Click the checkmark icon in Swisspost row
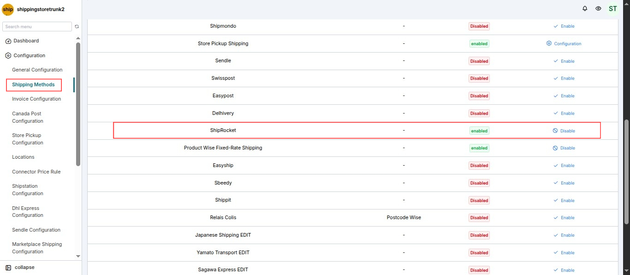The width and height of the screenshot is (630, 275). click(x=556, y=78)
